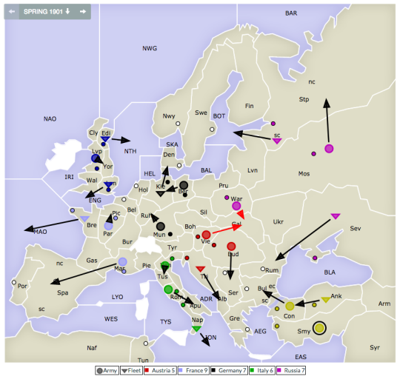This screenshot has height=382, width=400.
Task: Select the French fleet in Brest
Action: point(84,219)
